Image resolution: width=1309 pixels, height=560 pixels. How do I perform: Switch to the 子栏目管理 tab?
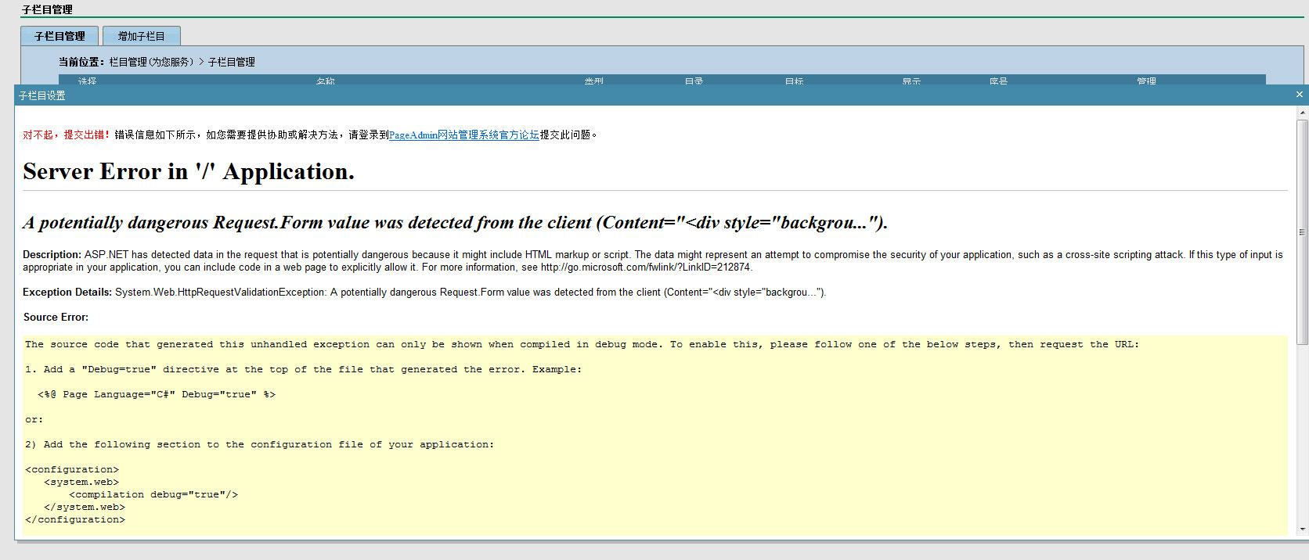pos(59,36)
